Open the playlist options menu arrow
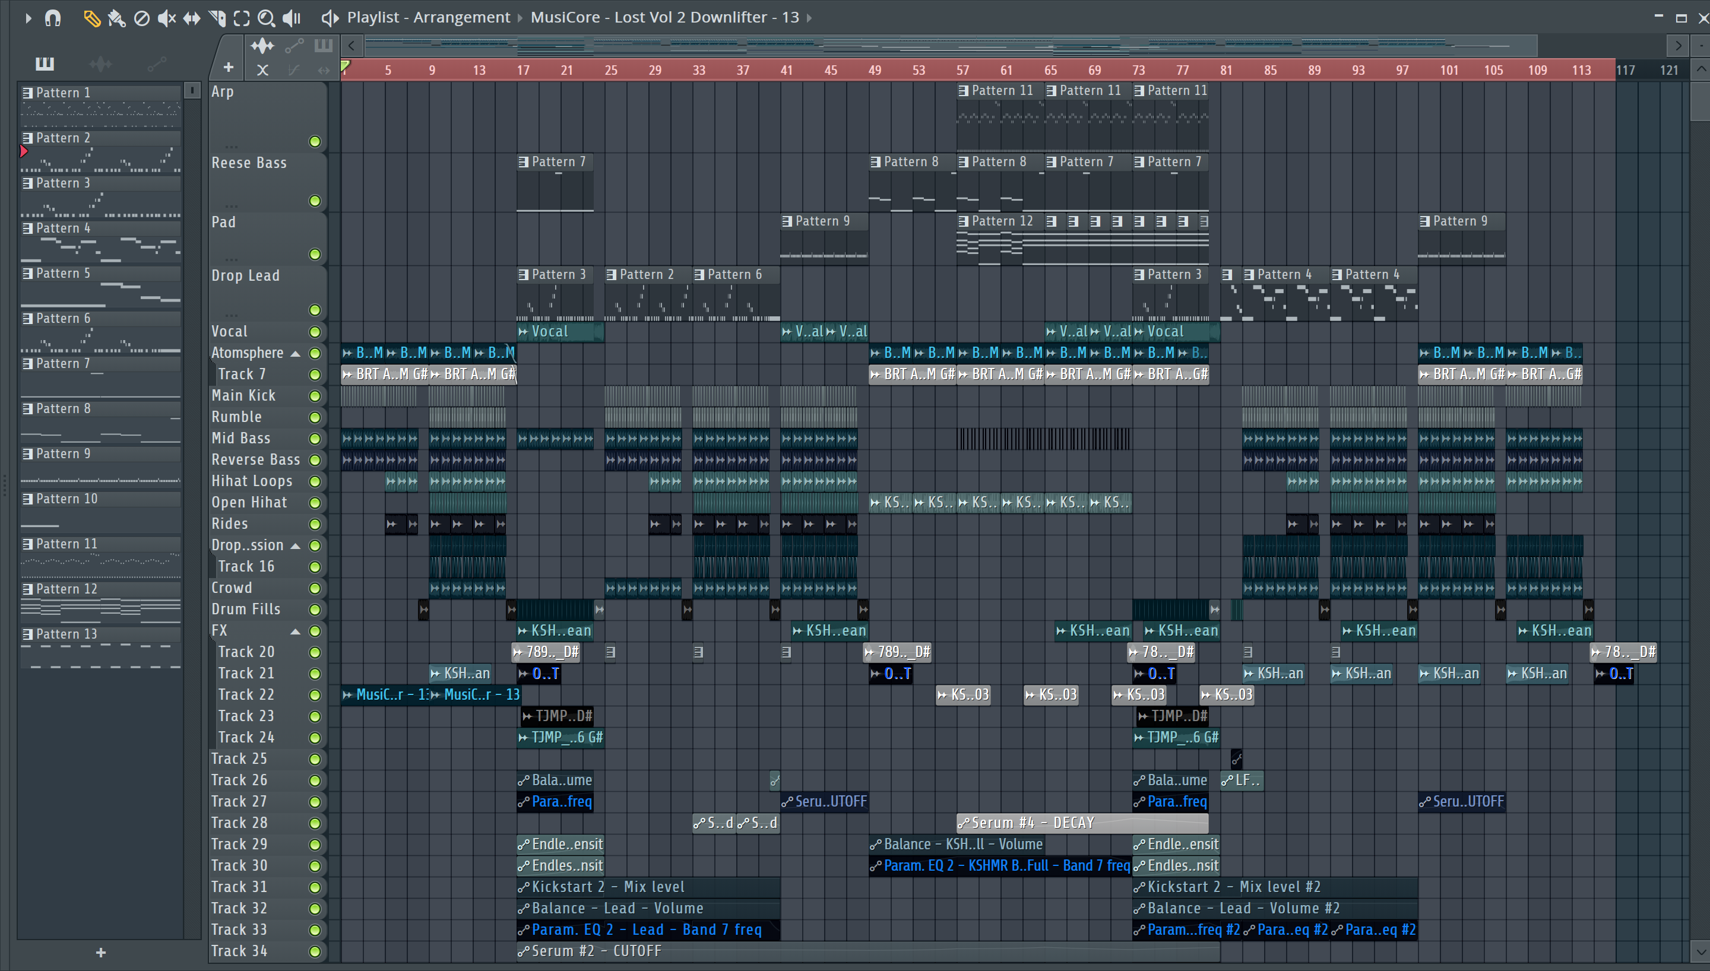Screen dimensions: 1710x971 coord(28,18)
